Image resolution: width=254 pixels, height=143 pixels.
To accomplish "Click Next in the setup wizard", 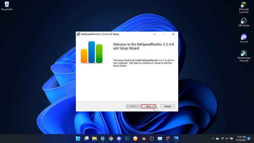I will pyautogui.click(x=149, y=106).
